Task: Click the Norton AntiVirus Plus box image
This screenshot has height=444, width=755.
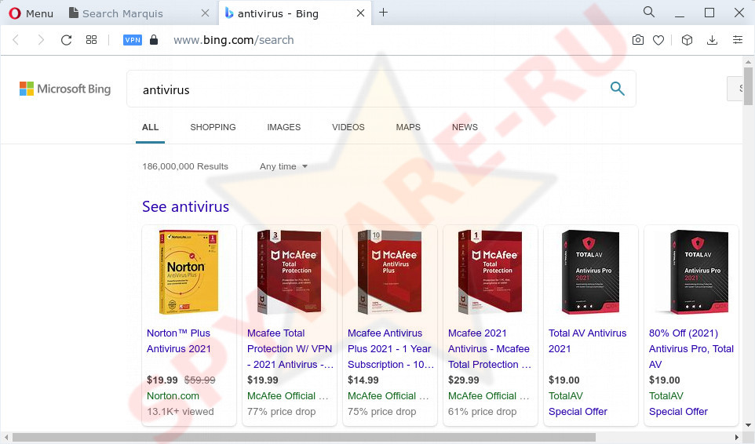Action: click(x=188, y=271)
